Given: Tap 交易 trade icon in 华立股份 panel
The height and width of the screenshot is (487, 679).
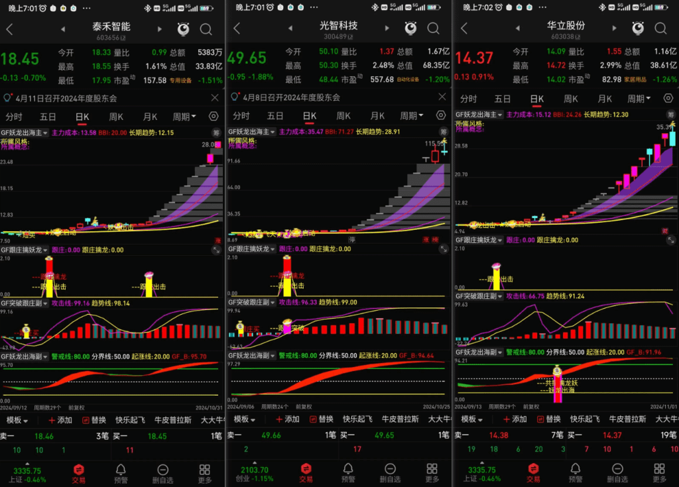Looking at the screenshot, I should (533, 472).
